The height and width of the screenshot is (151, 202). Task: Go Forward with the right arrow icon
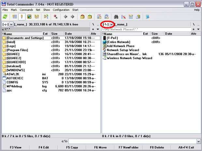pos(73,17)
